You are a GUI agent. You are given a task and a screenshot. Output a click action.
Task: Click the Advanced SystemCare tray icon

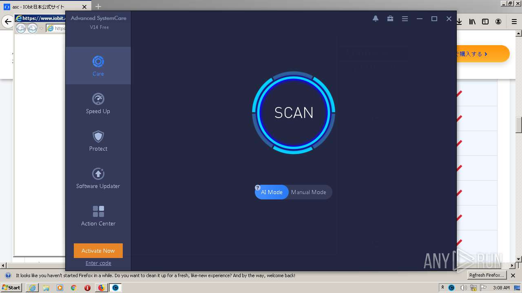point(451,288)
